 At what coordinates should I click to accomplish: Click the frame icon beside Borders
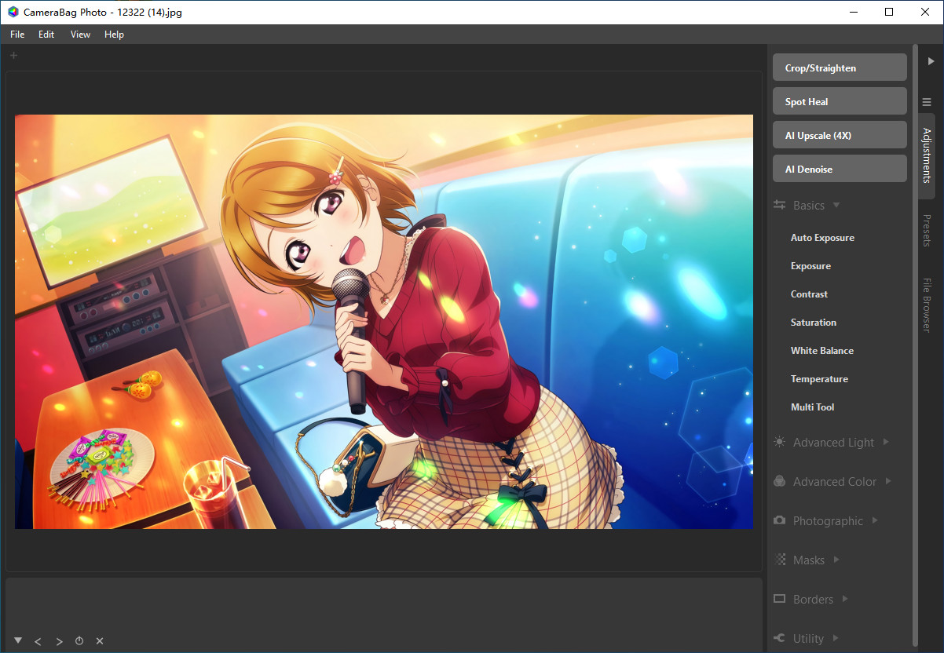pos(779,599)
